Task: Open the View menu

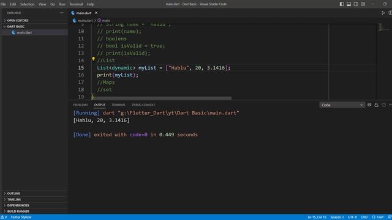Action: pos(42,4)
